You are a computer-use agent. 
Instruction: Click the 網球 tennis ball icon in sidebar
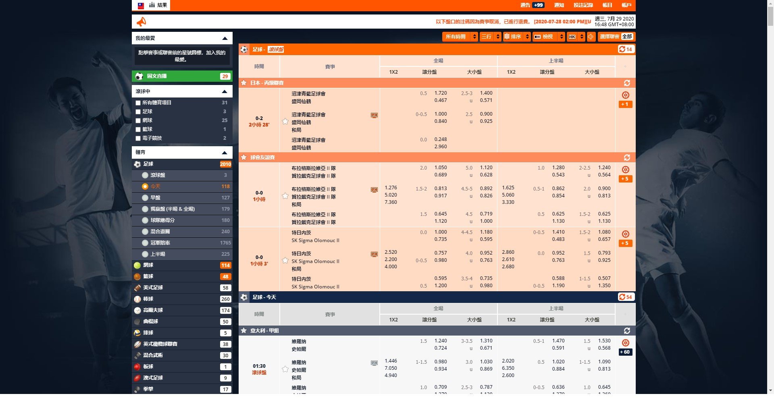point(137,265)
